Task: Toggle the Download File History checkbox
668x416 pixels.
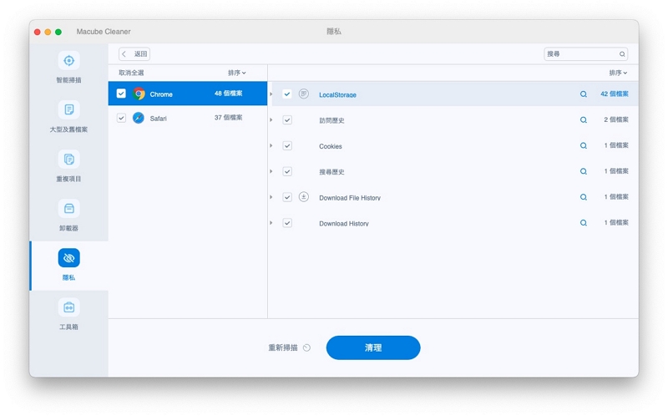Action: (x=287, y=197)
